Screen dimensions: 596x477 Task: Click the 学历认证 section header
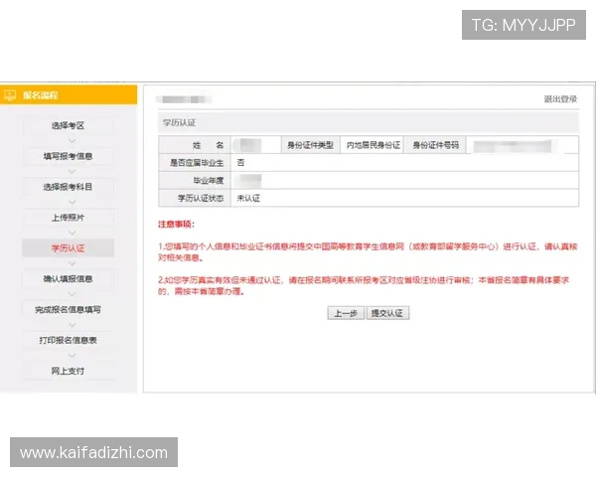(x=369, y=123)
